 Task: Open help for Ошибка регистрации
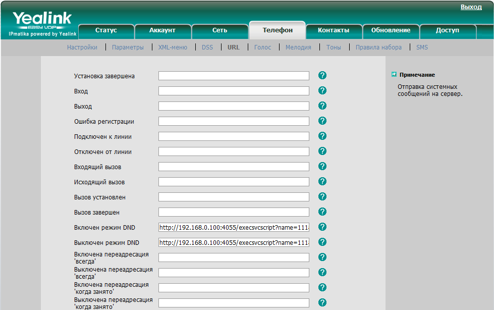pos(322,121)
